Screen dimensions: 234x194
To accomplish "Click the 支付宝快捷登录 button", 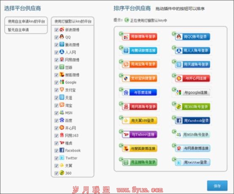I will 139,78.
